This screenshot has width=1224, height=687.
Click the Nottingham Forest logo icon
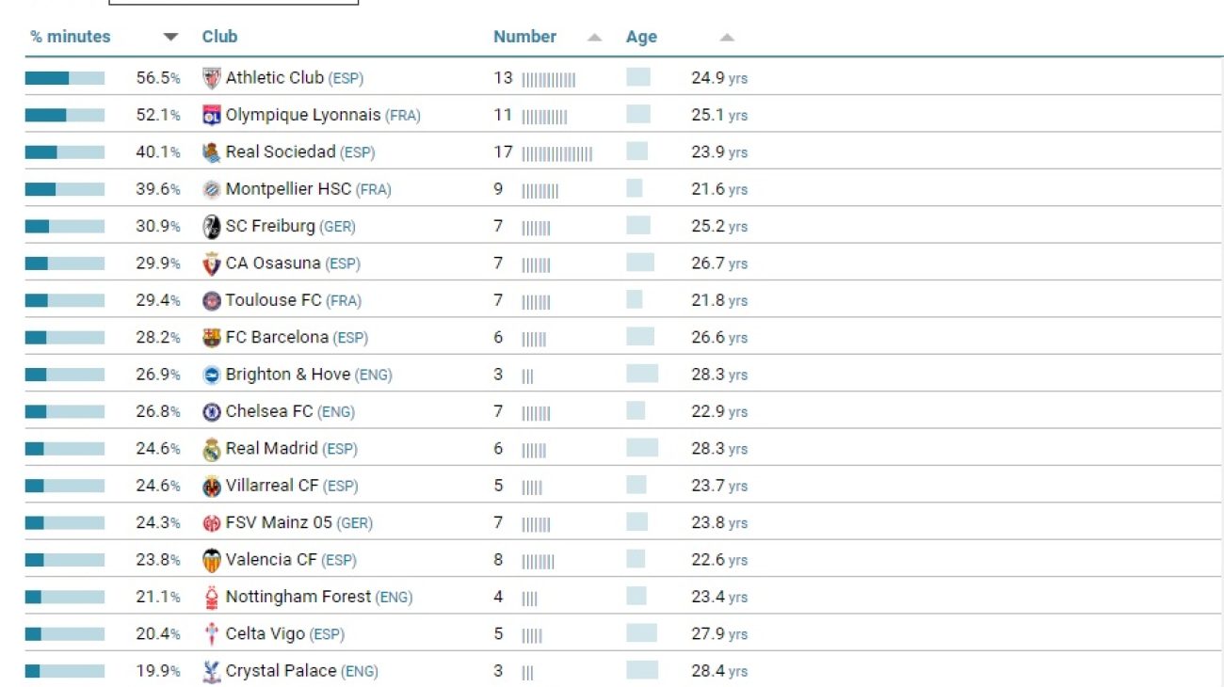coord(212,597)
